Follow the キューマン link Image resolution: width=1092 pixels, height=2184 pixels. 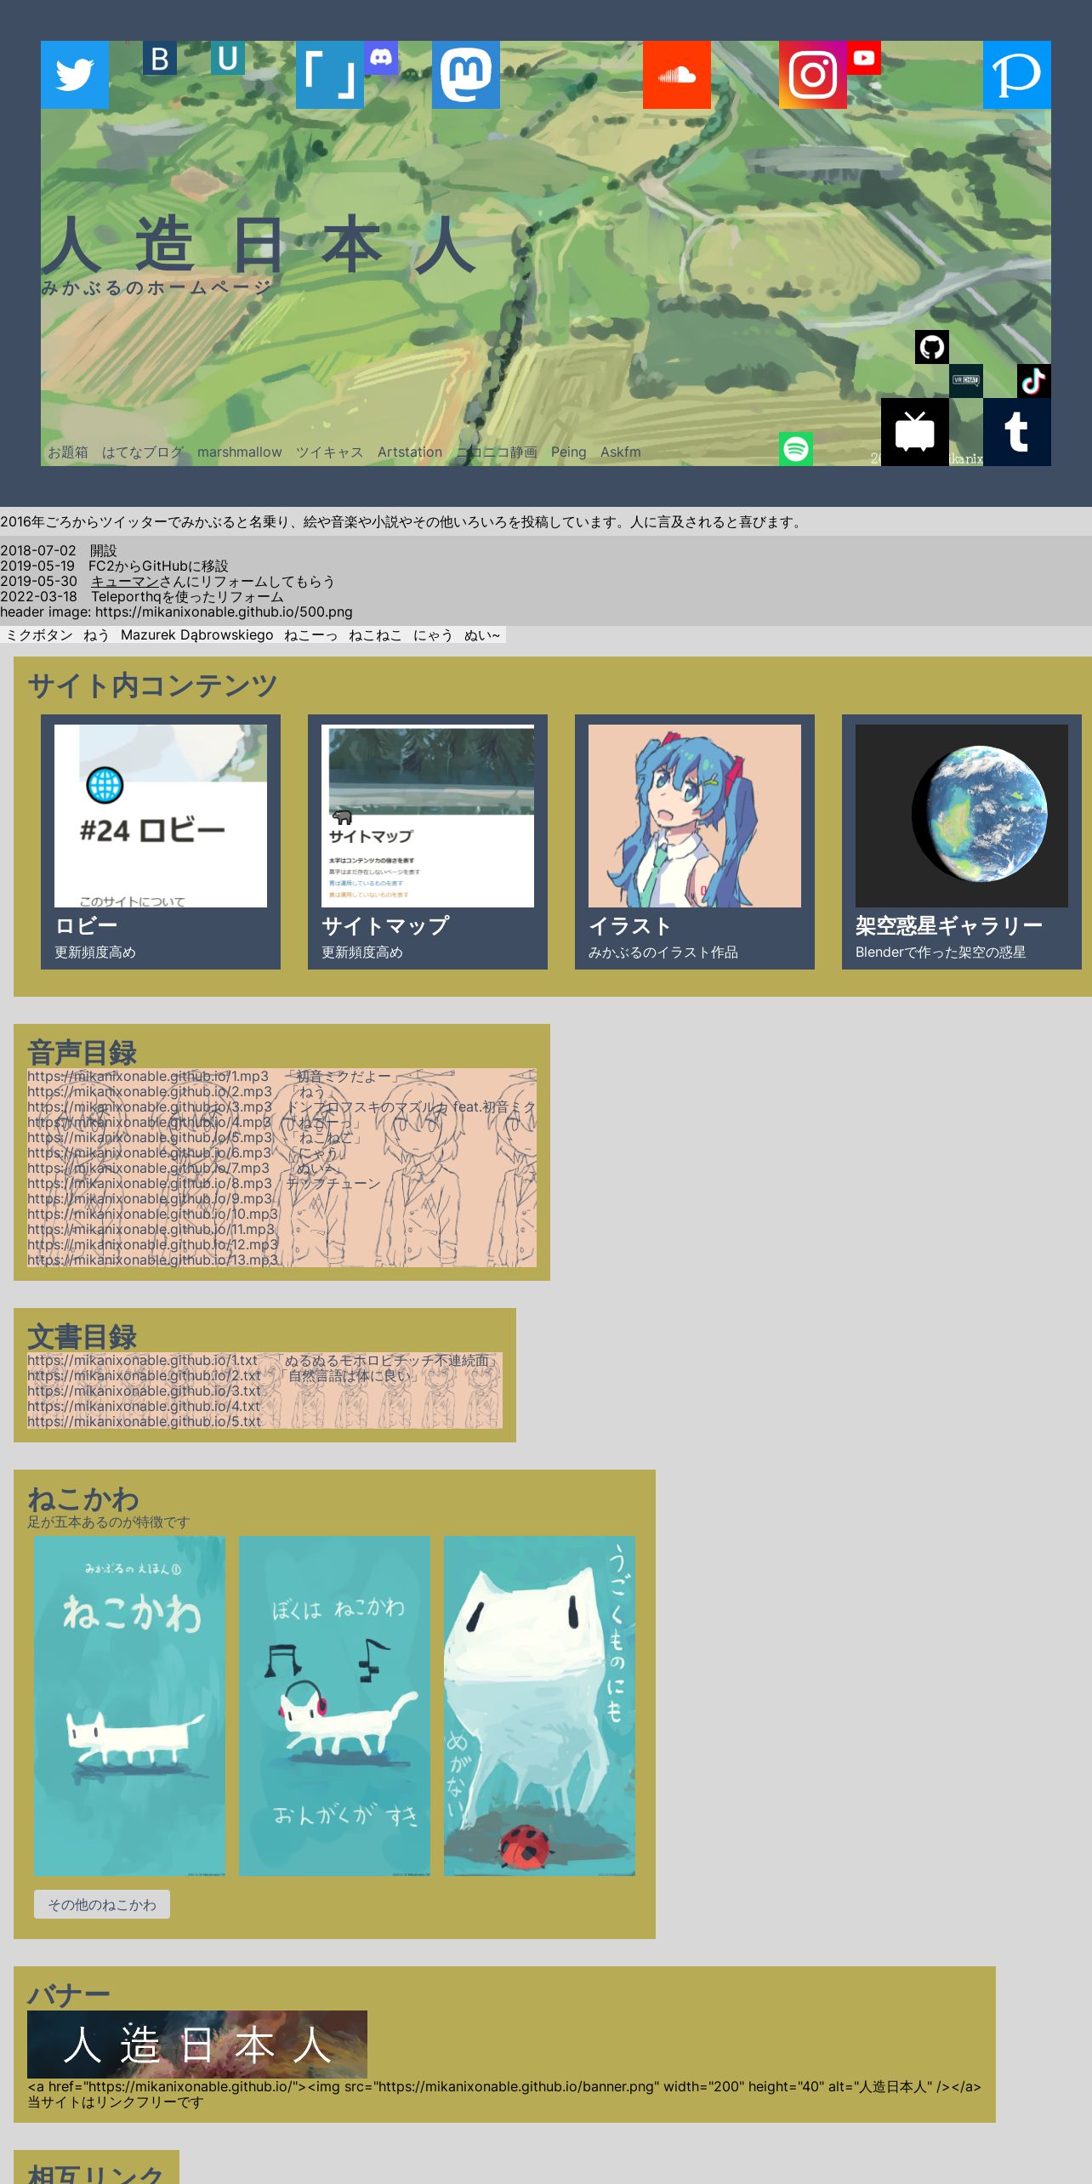[125, 582]
